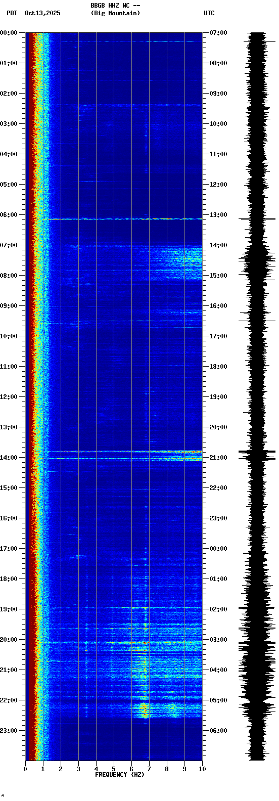The image size is (279, 801).
Task: Click the station title BBGB HHZ NC --
Action: tap(115, 6)
